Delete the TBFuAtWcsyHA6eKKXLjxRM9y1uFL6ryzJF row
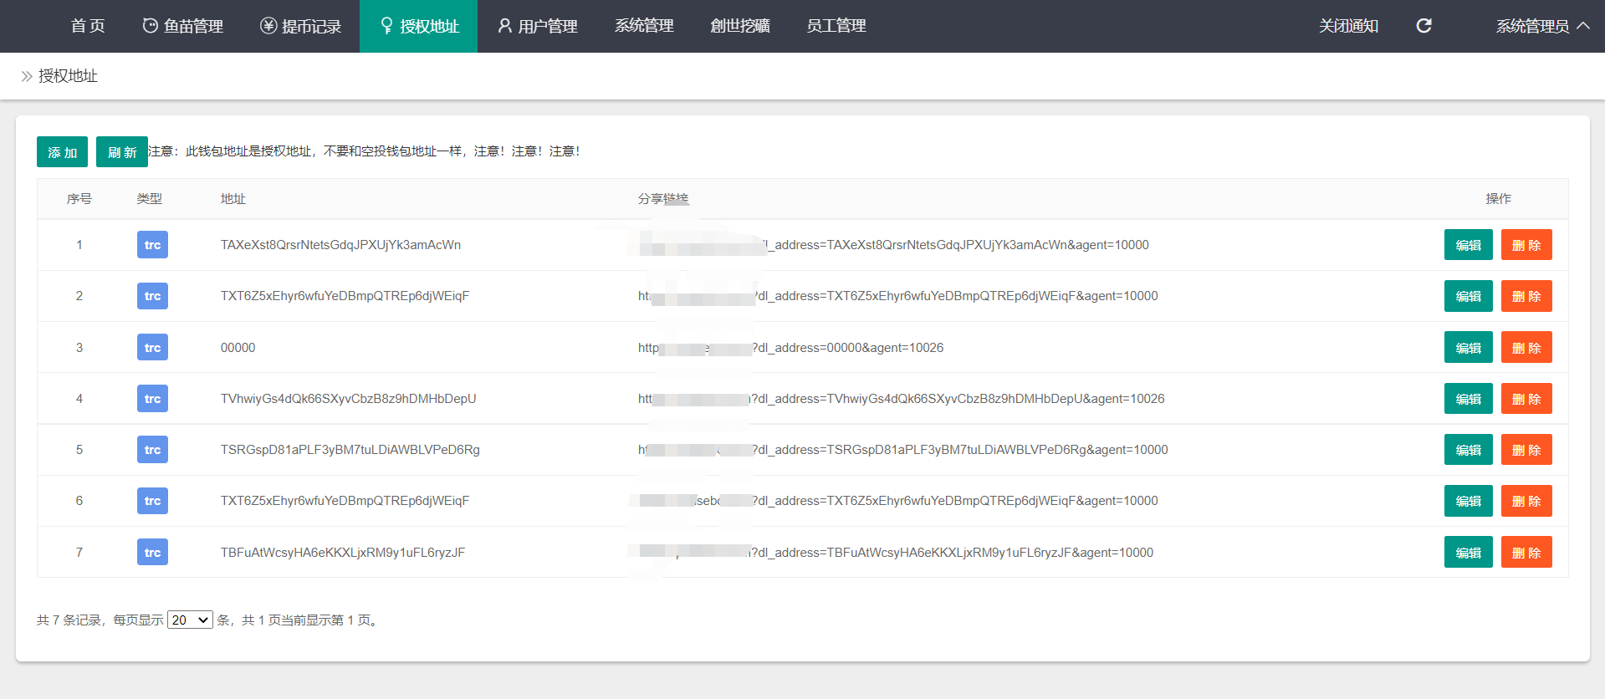The image size is (1605, 699). [1526, 552]
